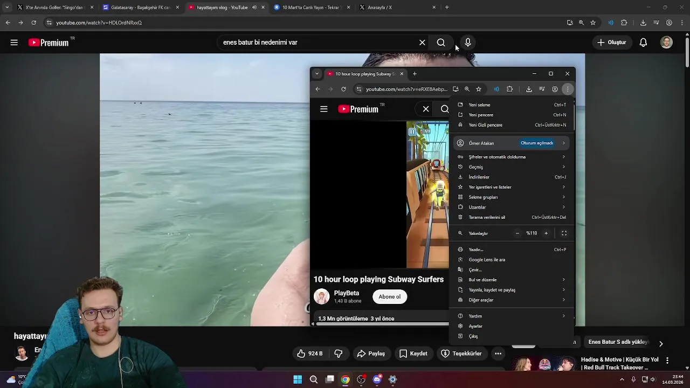Choose Çıkış to quit Chrome
Screen dimensions: 690x388
tap(512, 336)
